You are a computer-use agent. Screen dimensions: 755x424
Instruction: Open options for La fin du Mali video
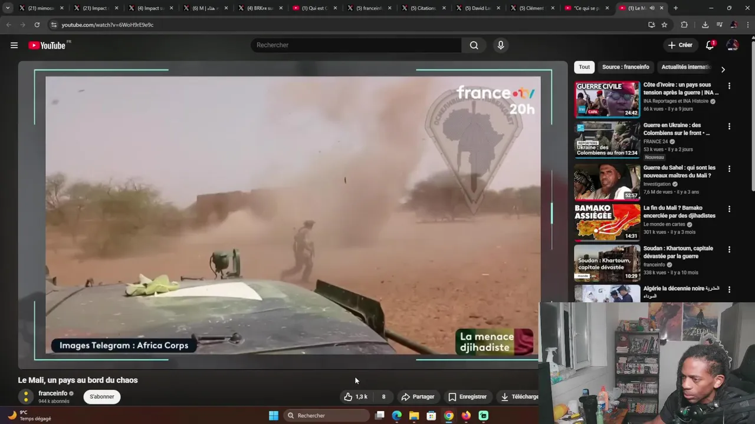(729, 209)
